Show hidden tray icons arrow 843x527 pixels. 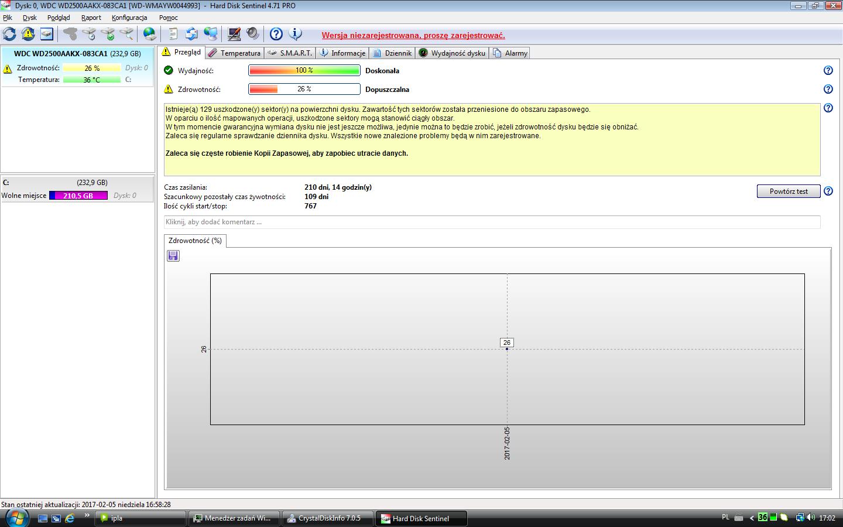coord(752,518)
